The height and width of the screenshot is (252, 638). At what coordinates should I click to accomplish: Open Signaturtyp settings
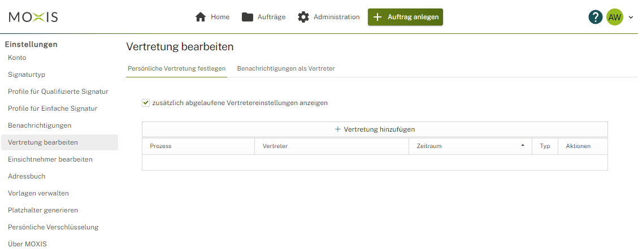[x=27, y=75]
